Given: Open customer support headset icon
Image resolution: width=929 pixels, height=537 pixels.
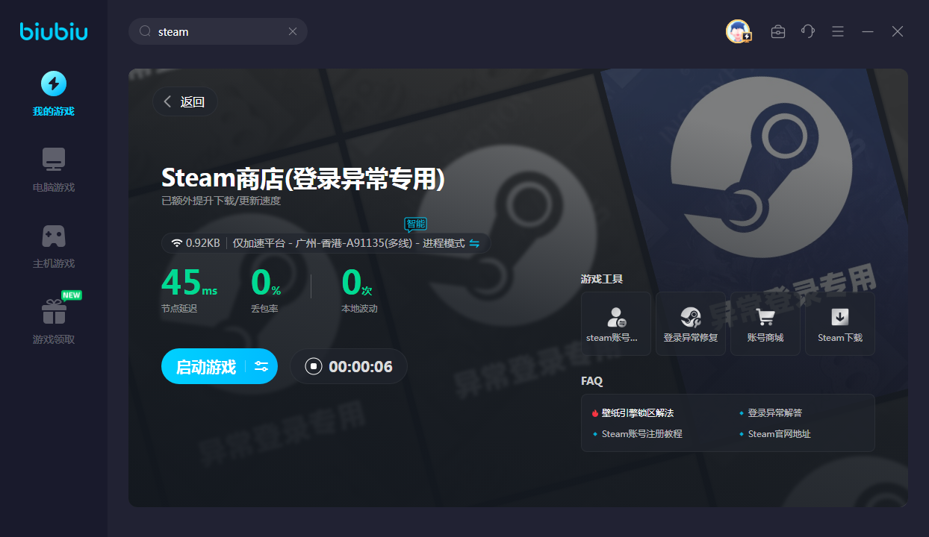Looking at the screenshot, I should (807, 31).
